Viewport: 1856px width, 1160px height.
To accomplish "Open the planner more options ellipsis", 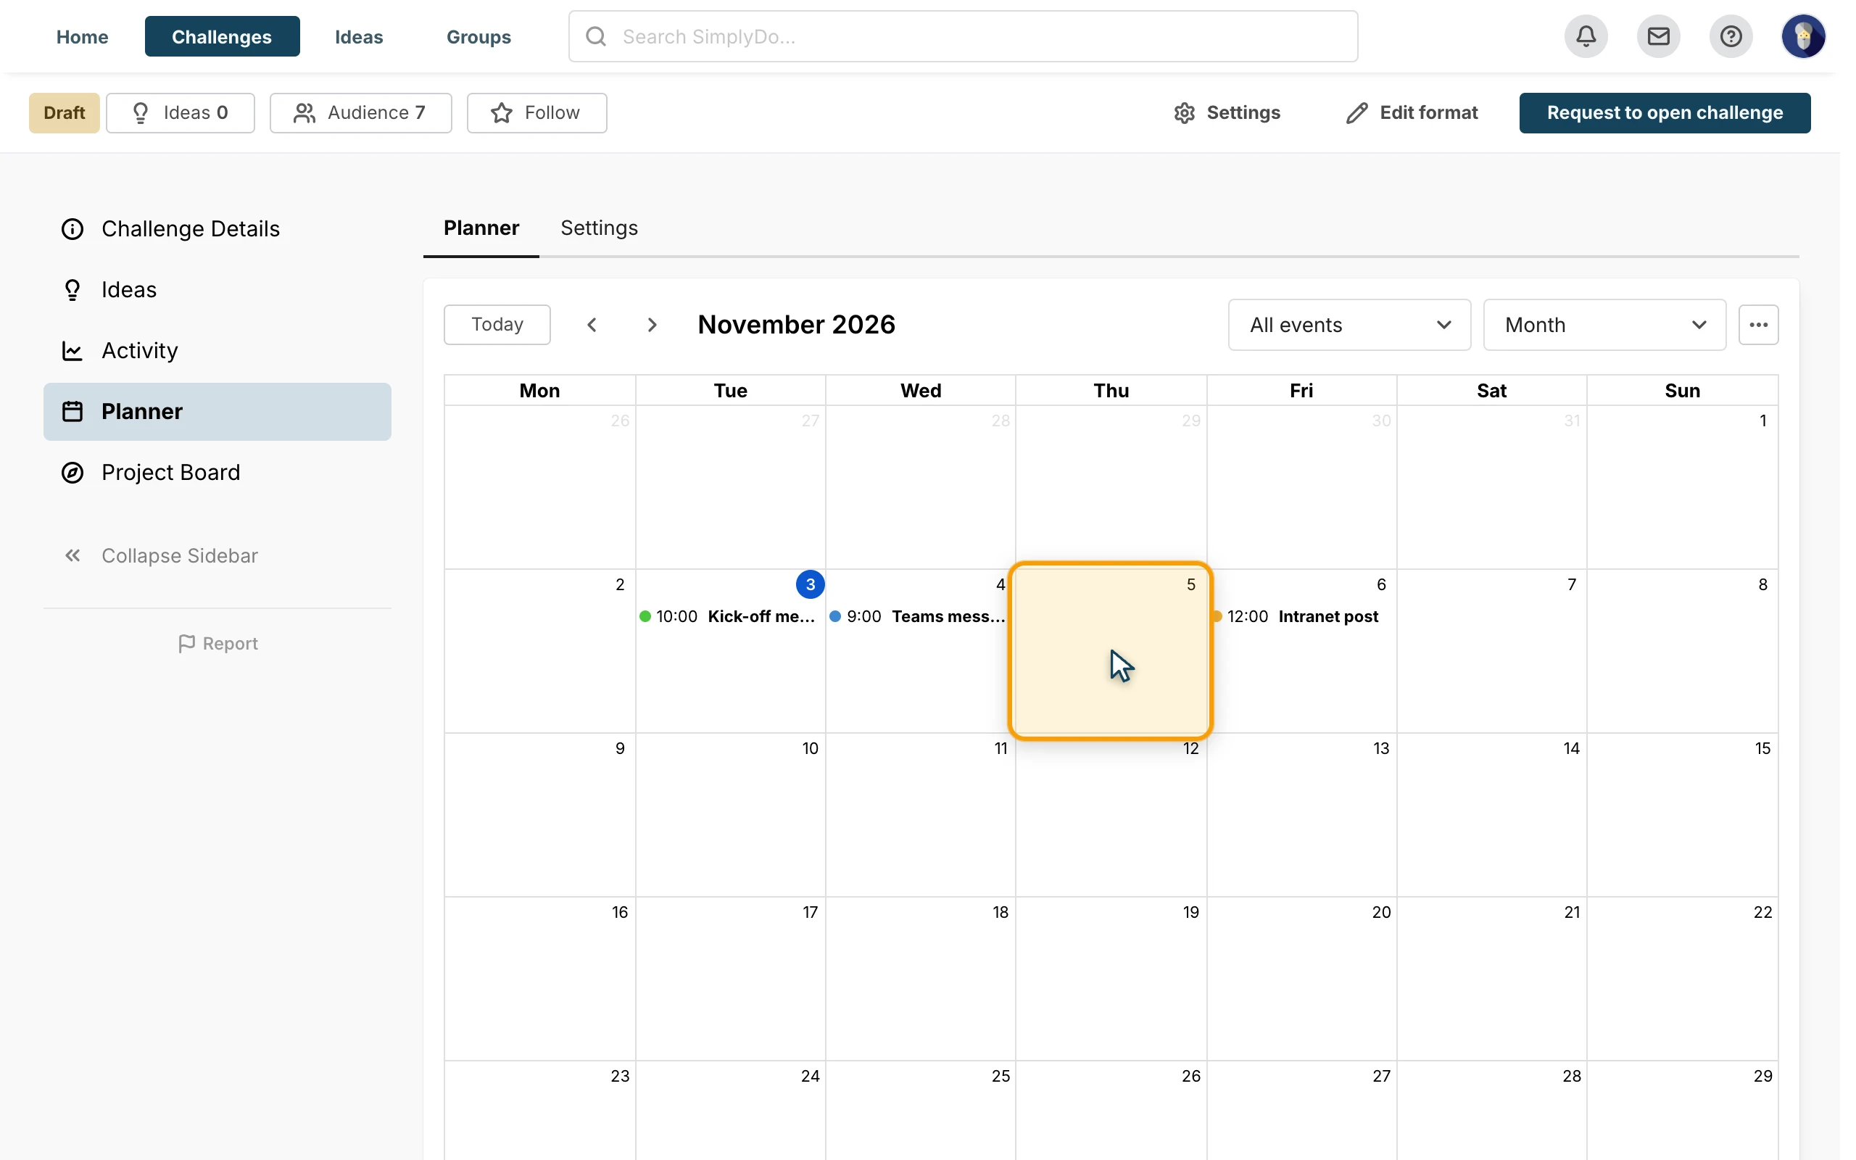I will [x=1758, y=326].
